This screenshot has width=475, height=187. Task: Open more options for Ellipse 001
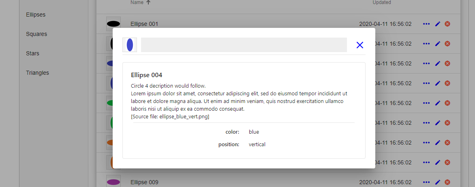tap(426, 24)
